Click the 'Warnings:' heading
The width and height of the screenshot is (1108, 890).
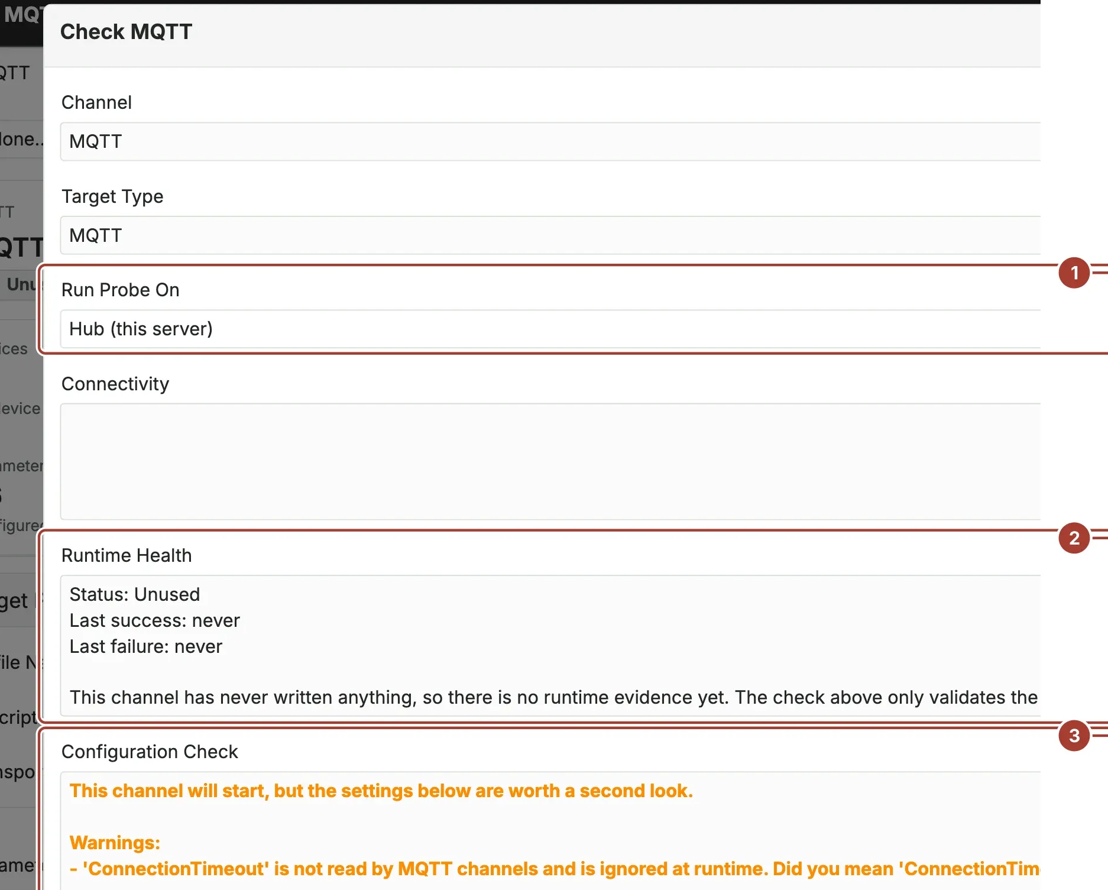pyautogui.click(x=115, y=843)
